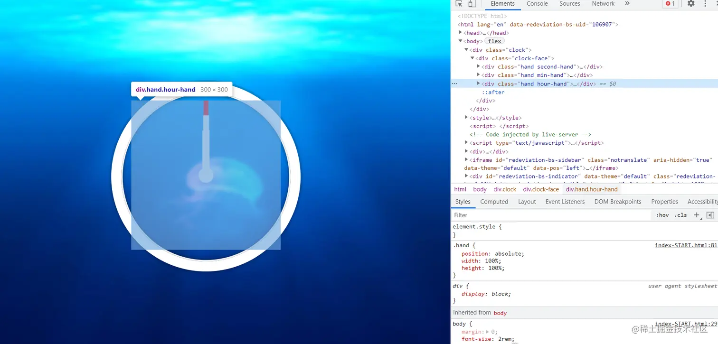
Task: Show the error count badge
Action: tap(670, 4)
